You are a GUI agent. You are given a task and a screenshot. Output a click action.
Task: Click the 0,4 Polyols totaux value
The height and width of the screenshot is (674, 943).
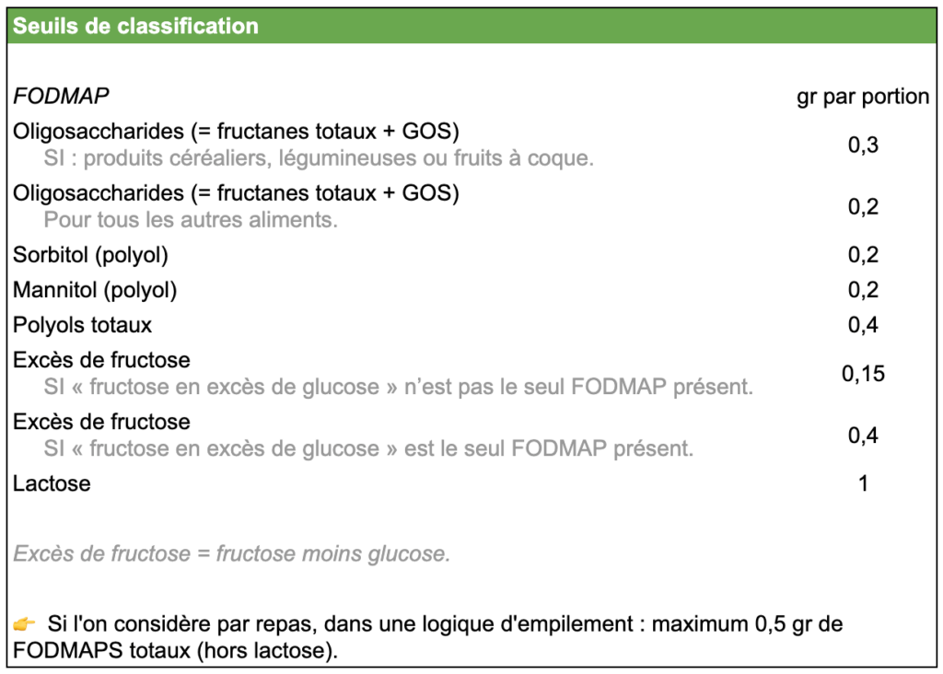coord(863,325)
